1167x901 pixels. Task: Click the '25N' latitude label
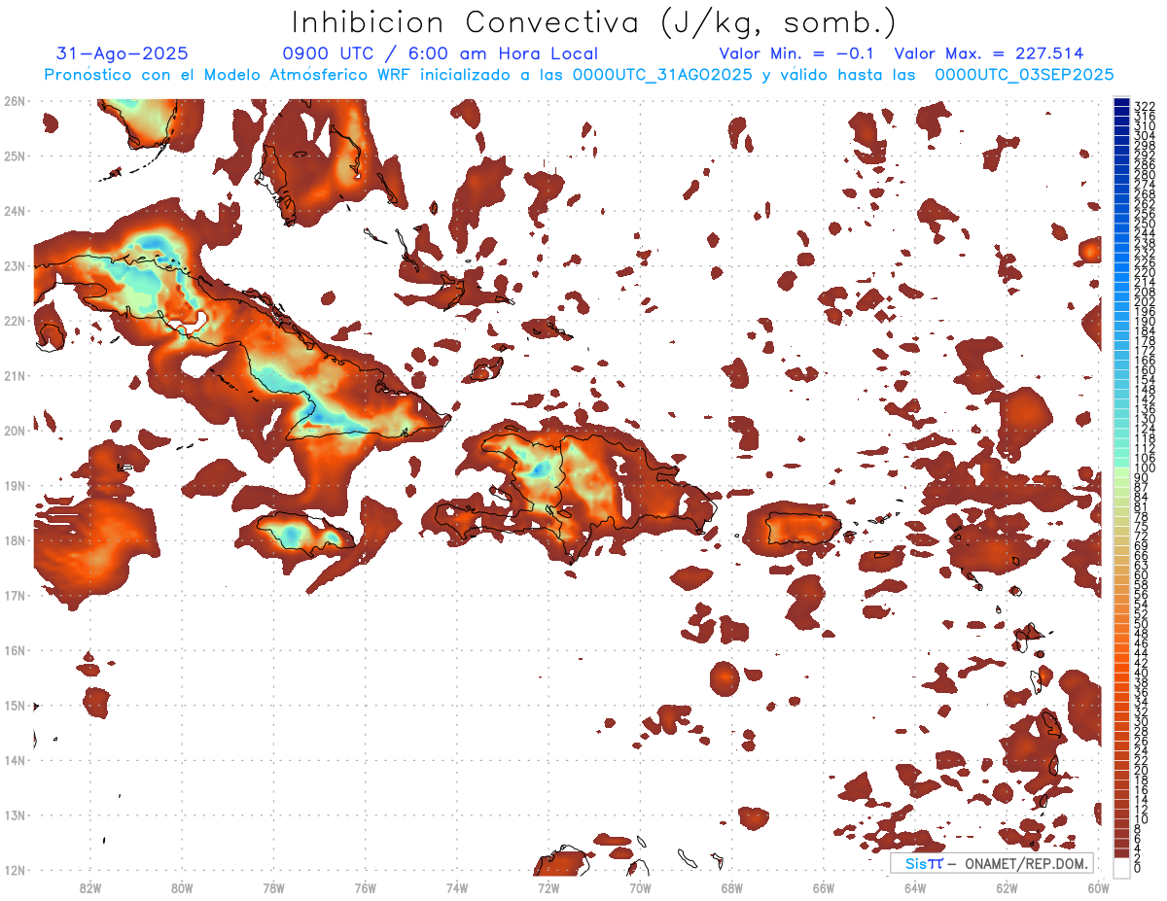click(15, 156)
